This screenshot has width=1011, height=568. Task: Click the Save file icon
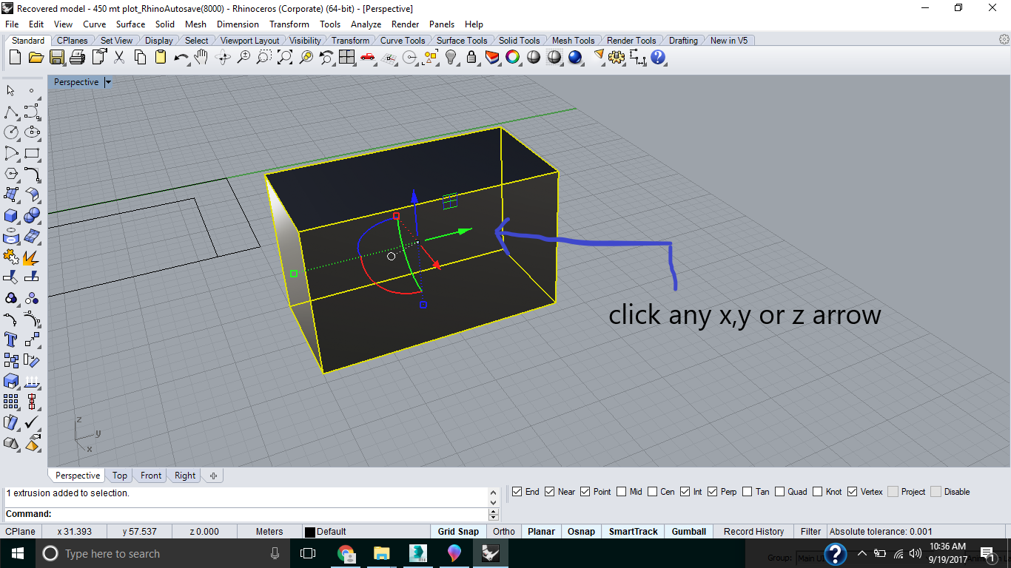(x=56, y=58)
